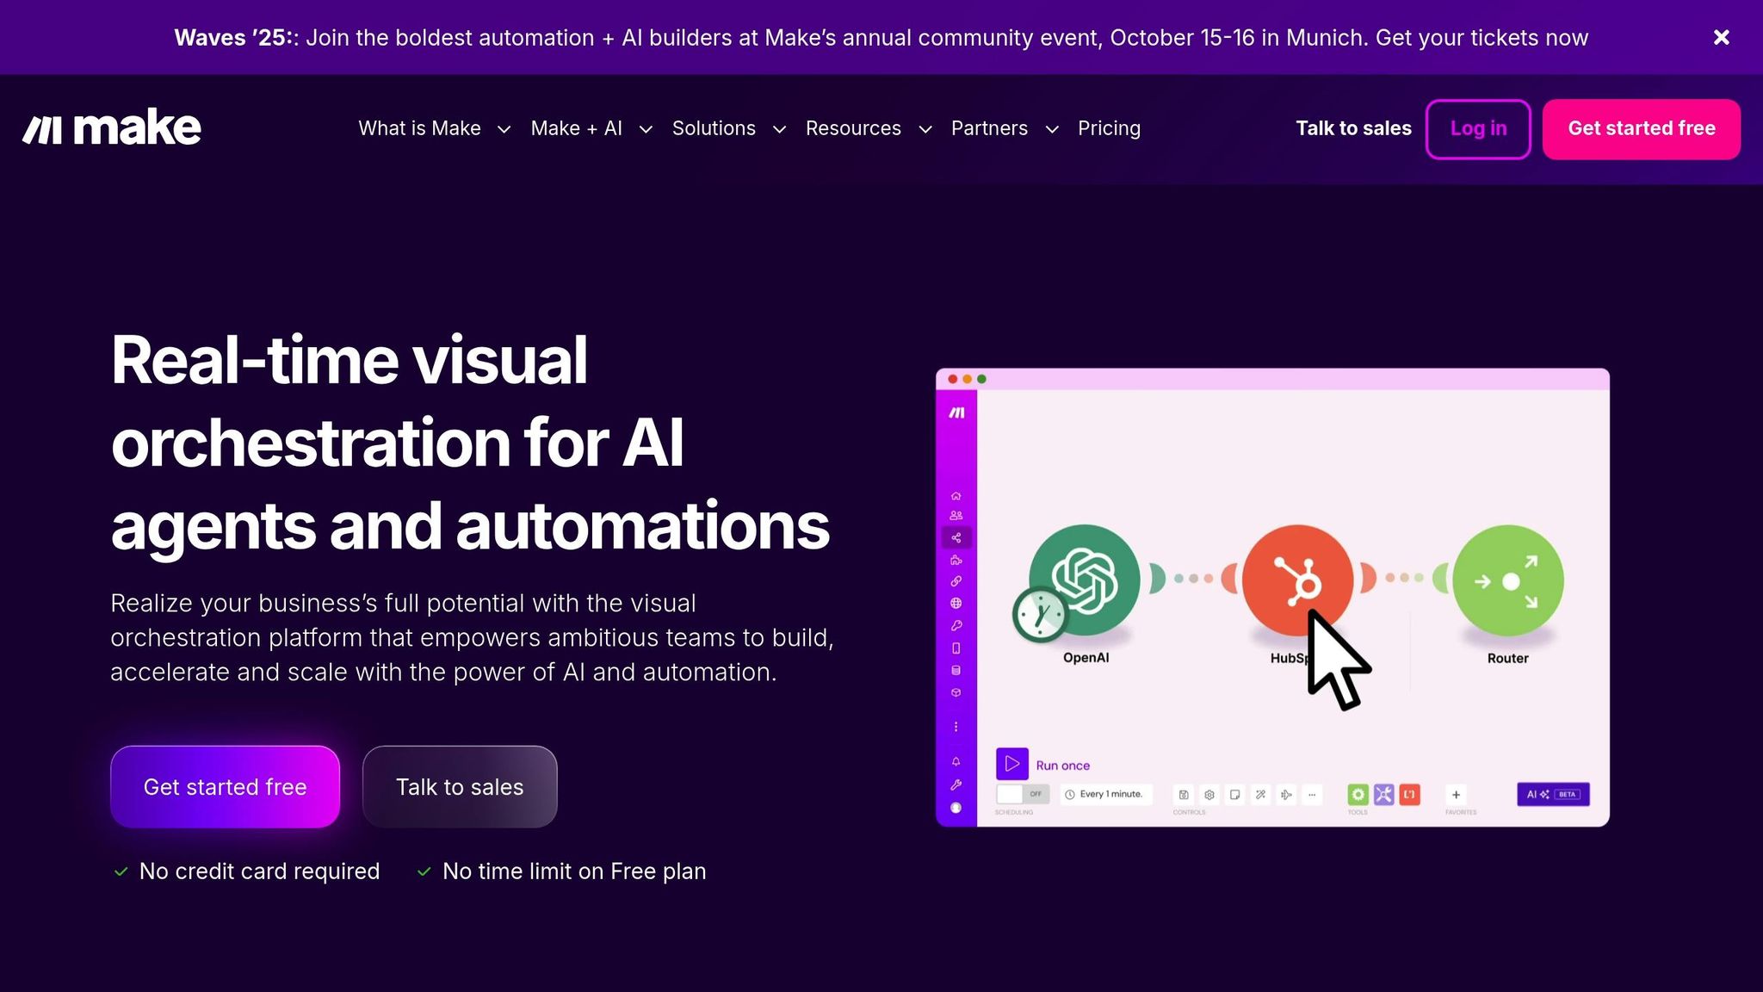Open scenario settings gear in controls
This screenshot has height=992, width=1763.
pyautogui.click(x=1209, y=795)
